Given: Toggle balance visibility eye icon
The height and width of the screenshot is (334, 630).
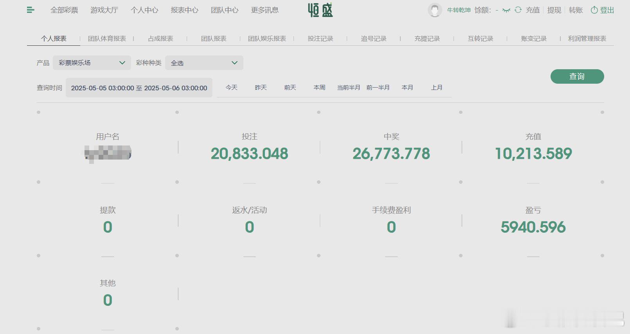Looking at the screenshot, I should click(506, 10).
